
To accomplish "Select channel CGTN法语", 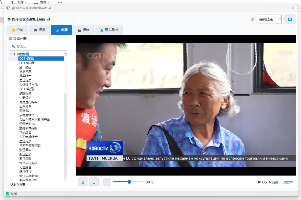I will point(26,63).
